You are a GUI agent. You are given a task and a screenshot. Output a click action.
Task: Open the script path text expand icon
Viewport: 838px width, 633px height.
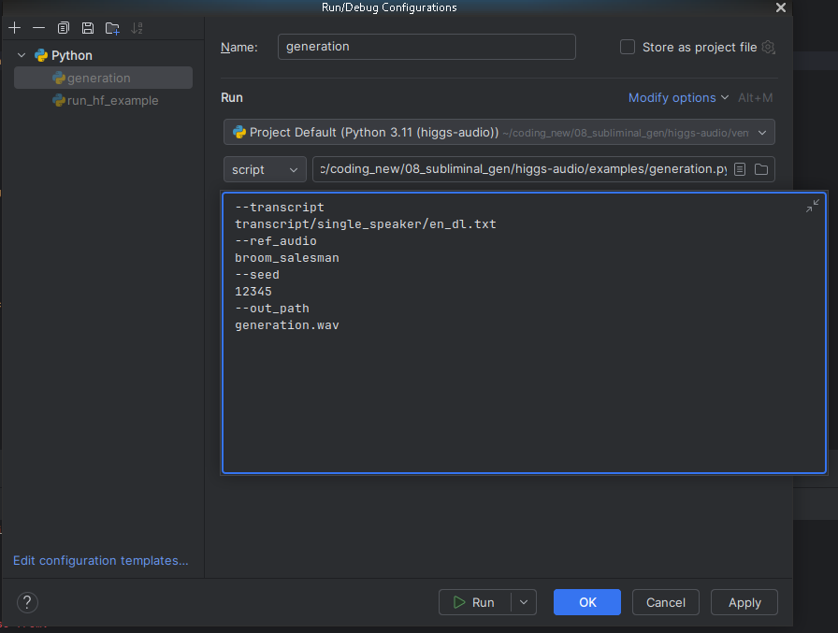pyautogui.click(x=740, y=169)
